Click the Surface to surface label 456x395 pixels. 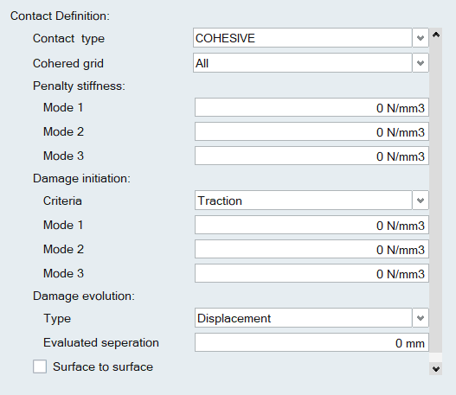(x=103, y=366)
